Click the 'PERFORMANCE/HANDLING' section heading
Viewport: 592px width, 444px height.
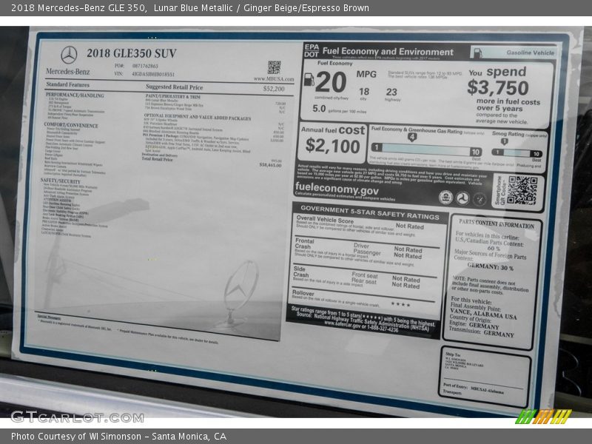coord(75,95)
